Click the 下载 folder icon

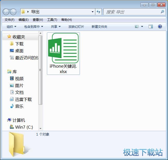pyautogui.click(x=12, y=43)
